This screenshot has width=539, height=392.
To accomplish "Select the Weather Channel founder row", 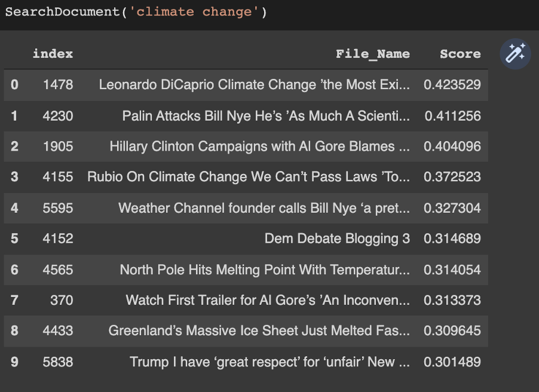I will coord(264,208).
